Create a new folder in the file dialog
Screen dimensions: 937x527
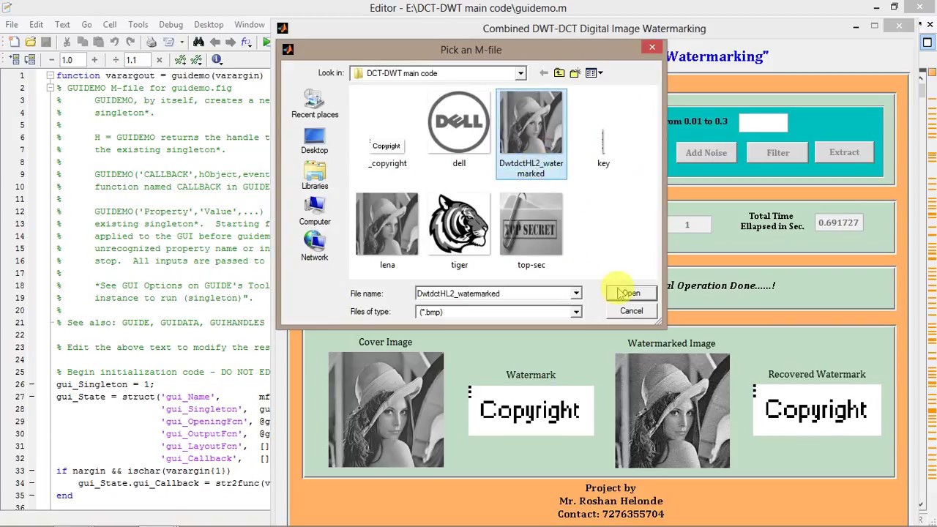pyautogui.click(x=575, y=73)
